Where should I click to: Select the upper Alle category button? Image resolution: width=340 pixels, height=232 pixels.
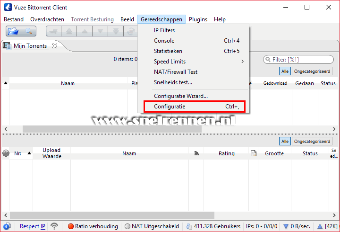pos(285,71)
